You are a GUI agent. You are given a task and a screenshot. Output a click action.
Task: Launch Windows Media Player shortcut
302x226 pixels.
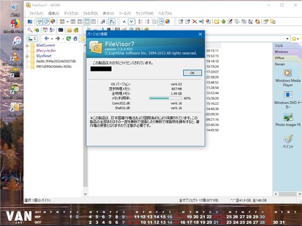288,78
